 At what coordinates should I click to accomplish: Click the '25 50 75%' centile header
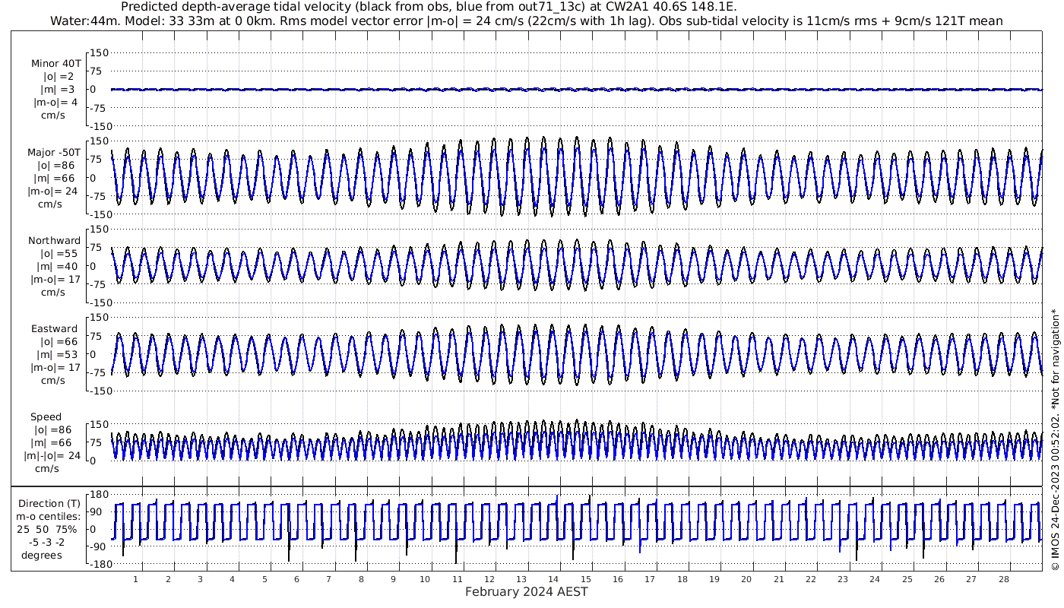click(47, 530)
